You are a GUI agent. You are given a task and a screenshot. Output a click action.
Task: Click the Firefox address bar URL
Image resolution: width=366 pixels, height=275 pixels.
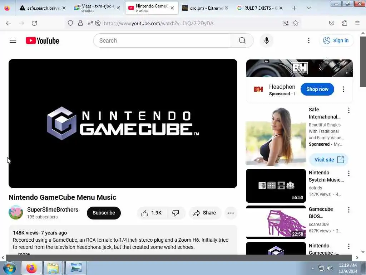click(x=159, y=23)
